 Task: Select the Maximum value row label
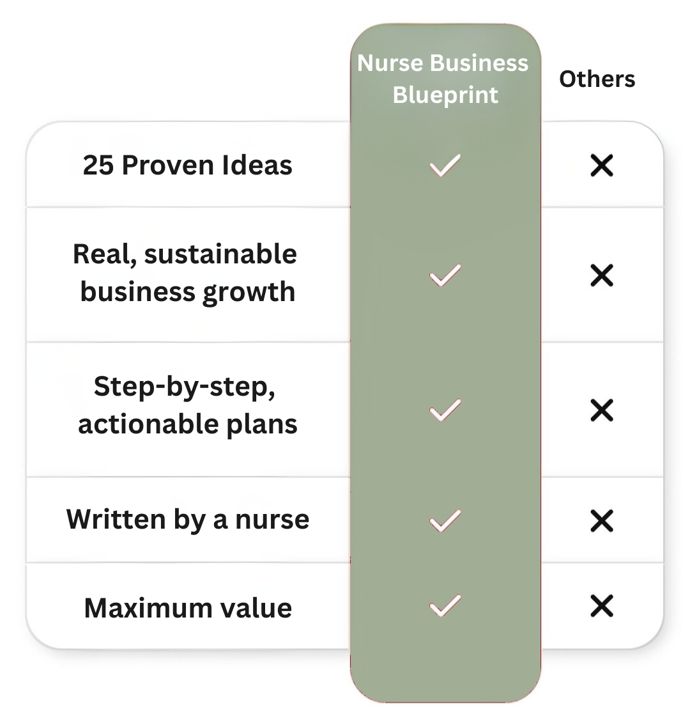pyautogui.click(x=188, y=607)
